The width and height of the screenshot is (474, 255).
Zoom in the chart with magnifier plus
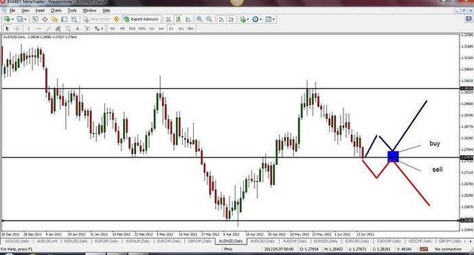[199, 19]
